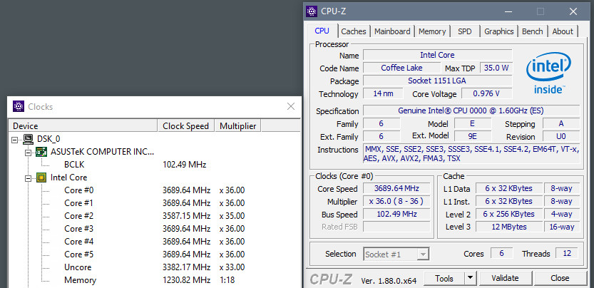Click the L1 Data 6 x 32 KBytes field
The height and width of the screenshot is (288, 594).
click(509, 188)
